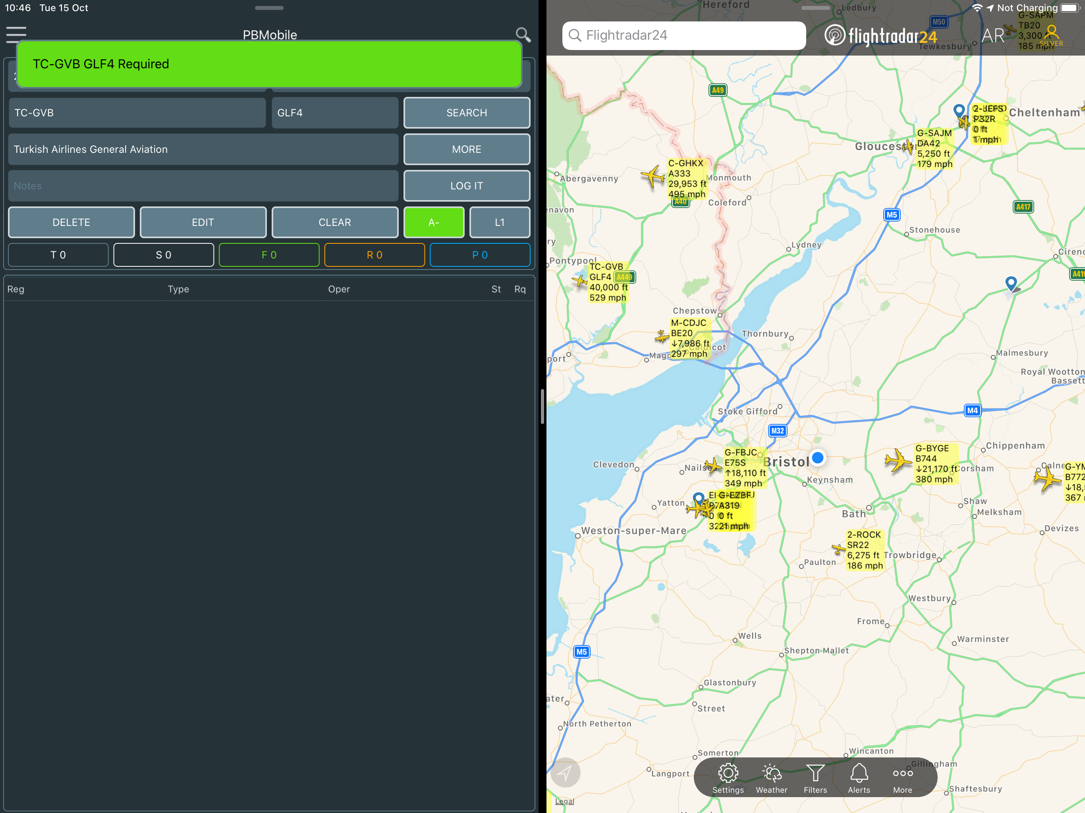The width and height of the screenshot is (1085, 813).
Task: Click the Notes input field
Action: point(203,186)
